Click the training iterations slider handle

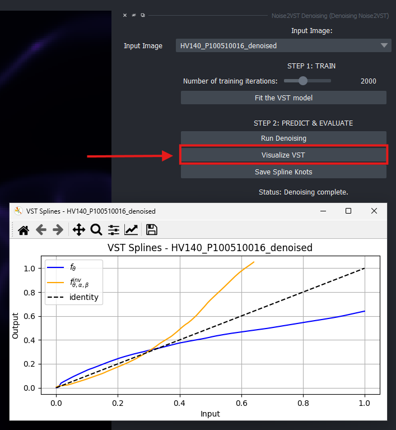coord(303,81)
